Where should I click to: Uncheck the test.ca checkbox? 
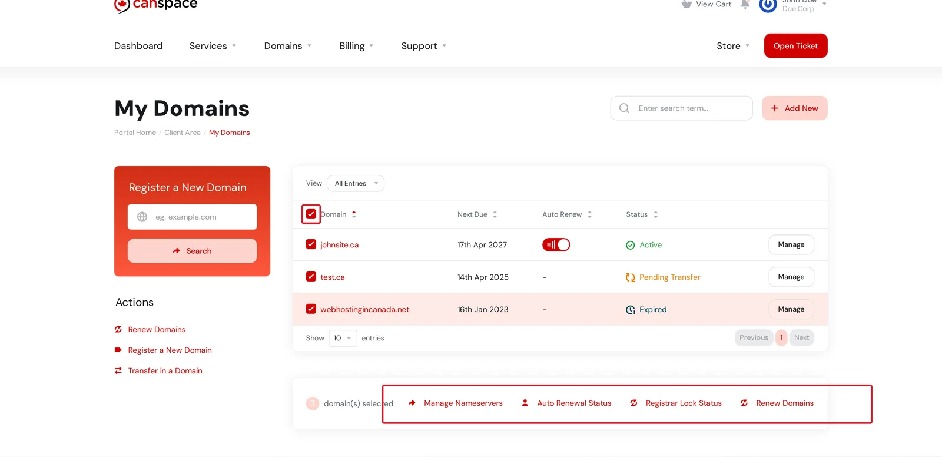click(x=311, y=277)
